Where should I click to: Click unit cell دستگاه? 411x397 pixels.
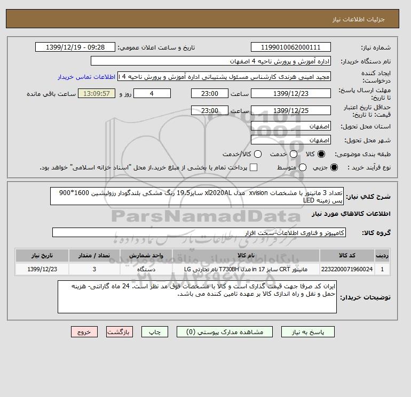(146, 269)
